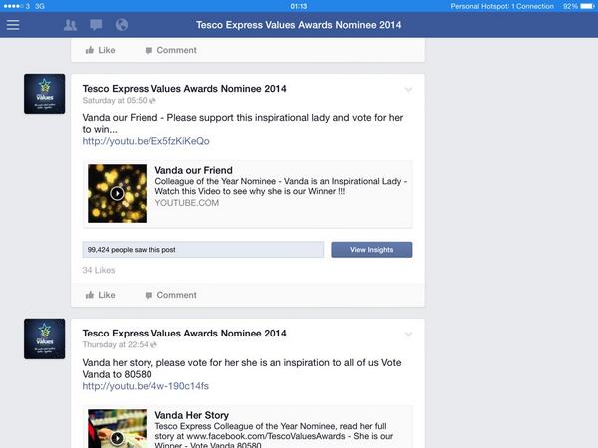The height and width of the screenshot is (448, 598).
Task: Play Vanda our Friend video thumbnail
Action: (x=117, y=193)
